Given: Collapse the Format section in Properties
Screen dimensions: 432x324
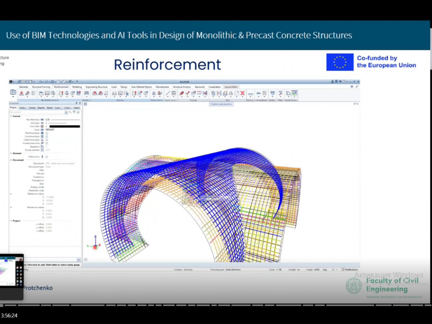Looking at the screenshot, I should pos(11,116).
